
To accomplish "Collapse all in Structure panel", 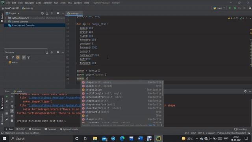I will pyautogui.click(x=52, y=52).
